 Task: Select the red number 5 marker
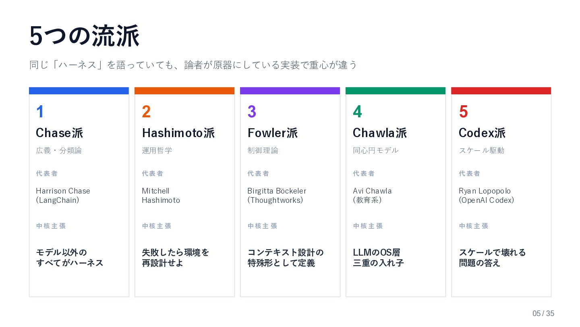464,112
